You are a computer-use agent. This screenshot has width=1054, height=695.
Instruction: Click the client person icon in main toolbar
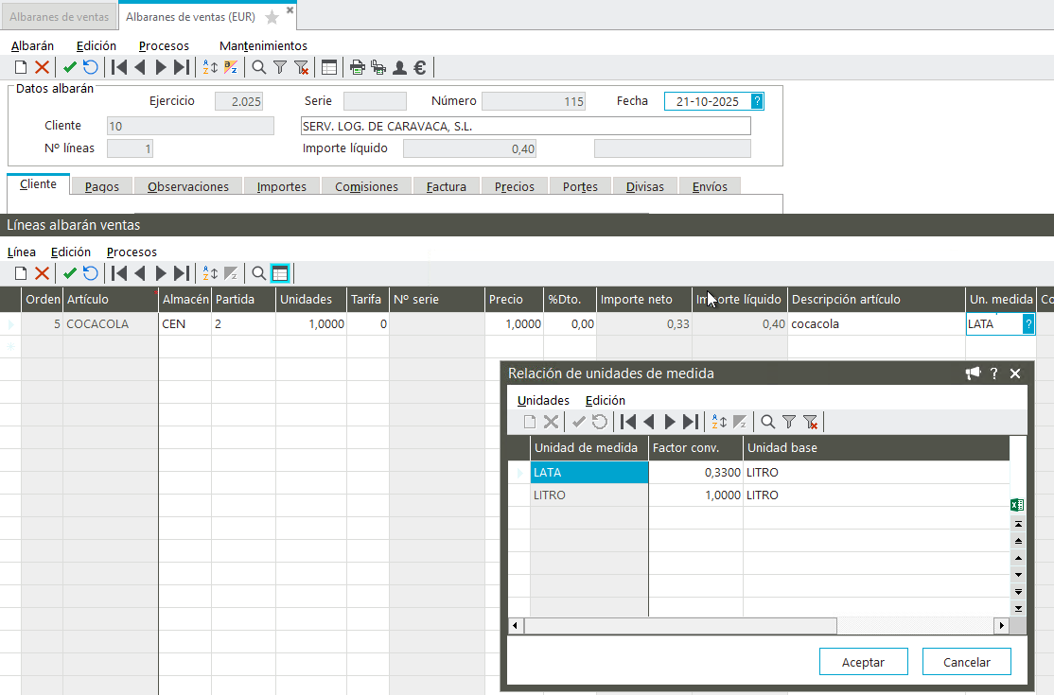point(399,67)
